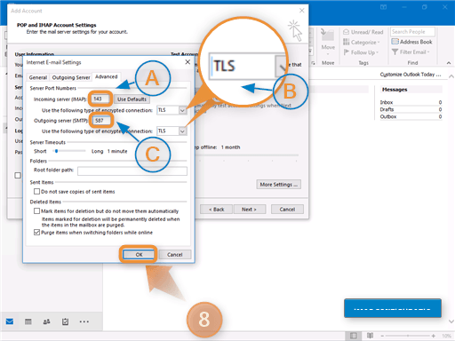Open more navigation options (three dots)
This screenshot has width=455, height=341.
84,321
